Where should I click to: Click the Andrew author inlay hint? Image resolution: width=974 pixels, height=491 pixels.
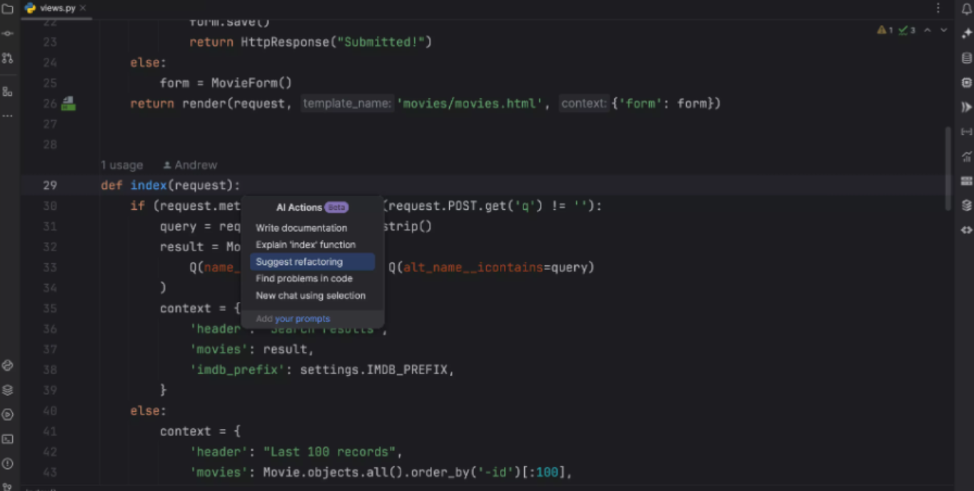coord(190,165)
